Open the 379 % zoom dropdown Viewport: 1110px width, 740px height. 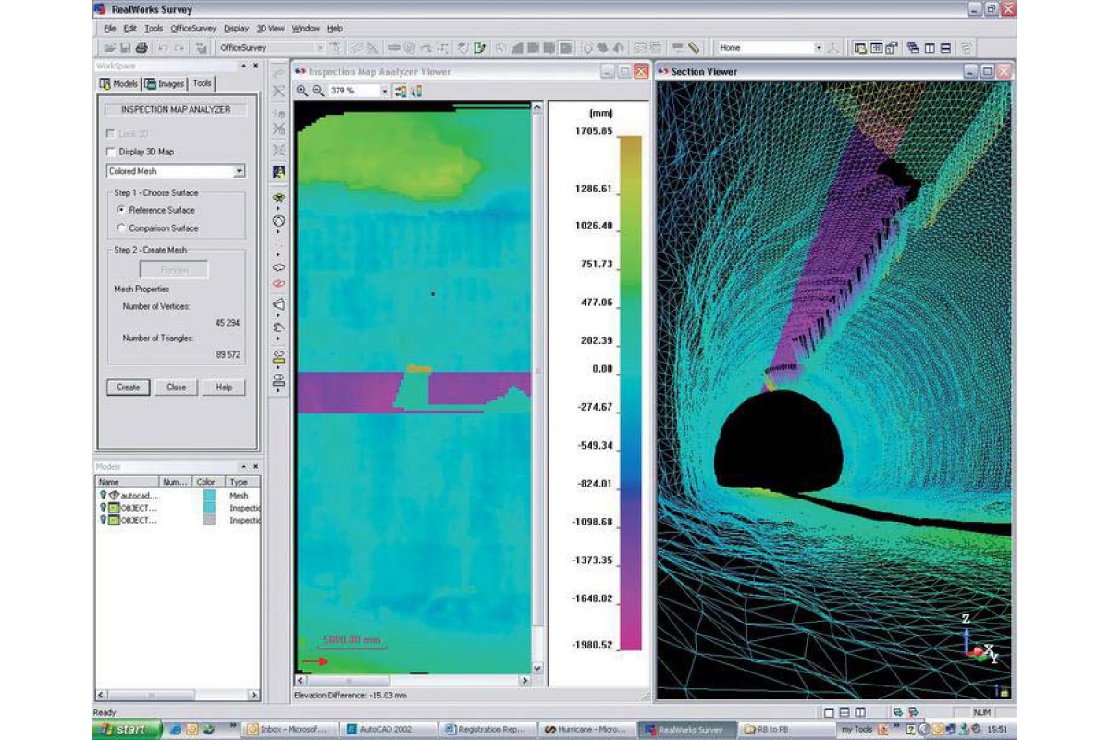coord(385,91)
